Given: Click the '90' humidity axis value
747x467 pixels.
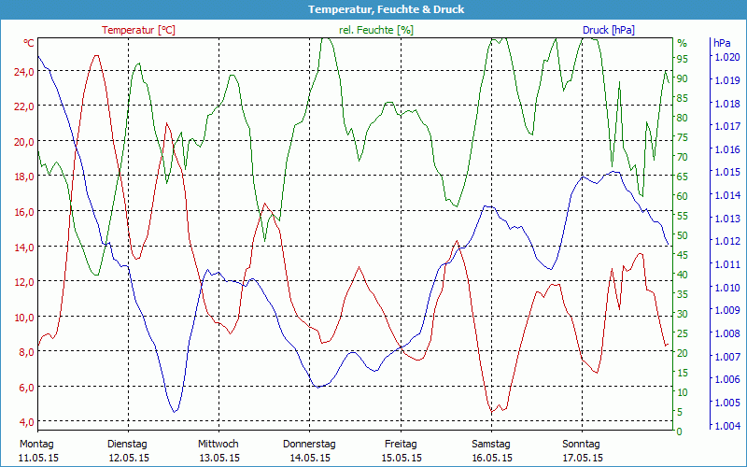Looking at the screenshot, I should pyautogui.click(x=683, y=78).
